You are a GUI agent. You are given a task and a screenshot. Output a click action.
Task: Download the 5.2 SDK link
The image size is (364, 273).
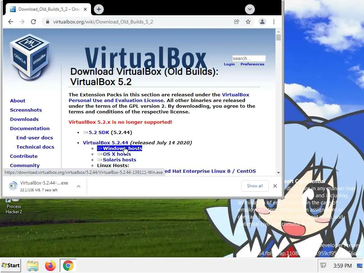pyautogui.click(x=99, y=132)
